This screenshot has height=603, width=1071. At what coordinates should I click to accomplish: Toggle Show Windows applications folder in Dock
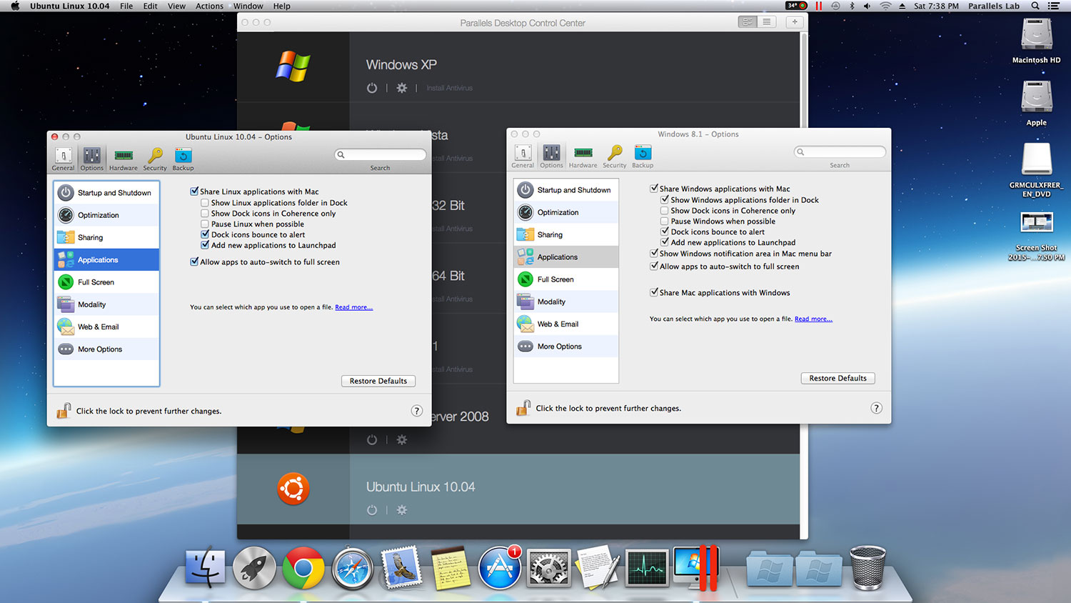tap(665, 200)
